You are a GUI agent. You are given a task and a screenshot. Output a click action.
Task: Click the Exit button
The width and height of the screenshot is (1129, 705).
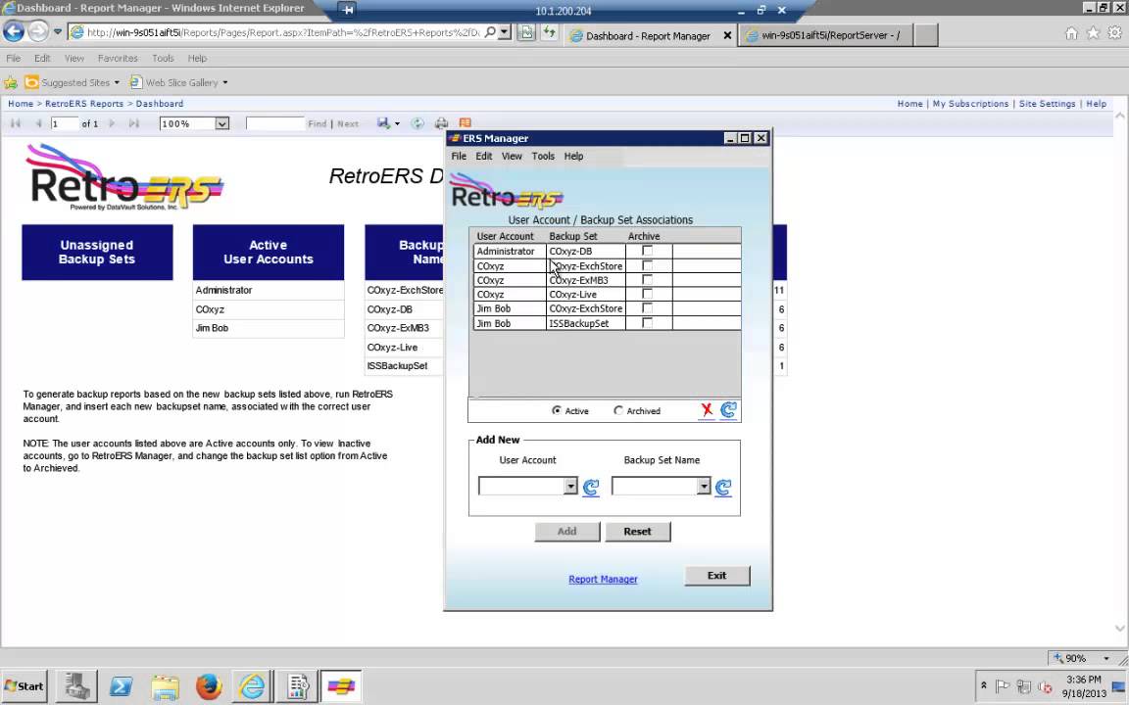(x=717, y=576)
